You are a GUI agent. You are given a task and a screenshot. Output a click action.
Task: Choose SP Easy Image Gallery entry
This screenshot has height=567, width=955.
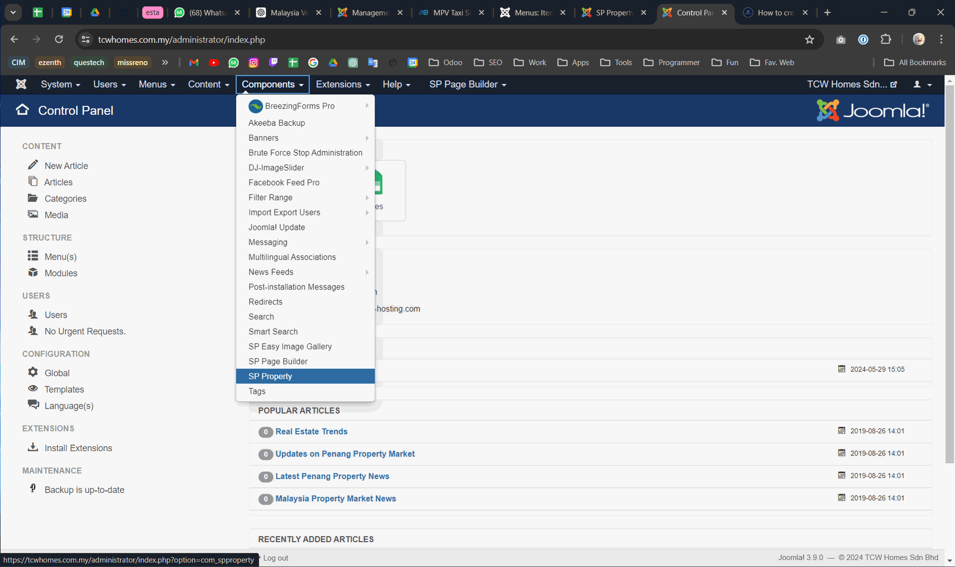[305, 347]
